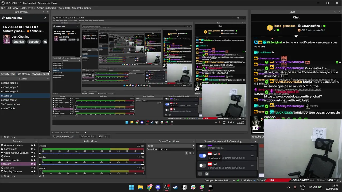Move scene up with the Scenes toolbar arrow

point(11,137)
